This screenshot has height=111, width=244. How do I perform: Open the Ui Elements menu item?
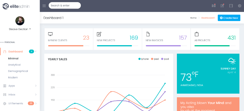tap(16, 103)
